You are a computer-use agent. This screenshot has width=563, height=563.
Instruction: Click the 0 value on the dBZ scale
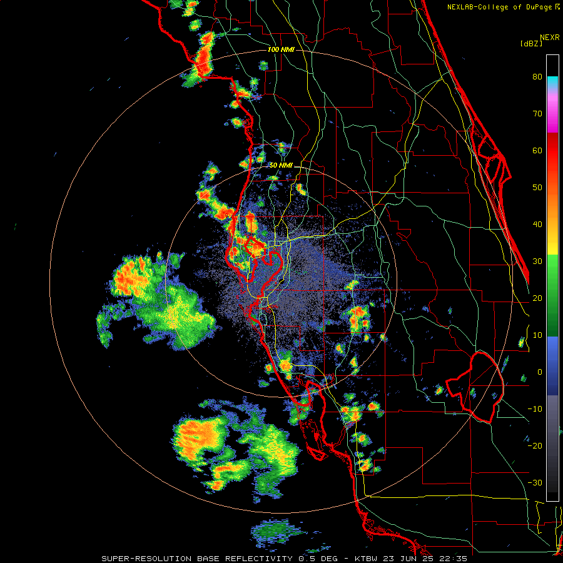[540, 372]
